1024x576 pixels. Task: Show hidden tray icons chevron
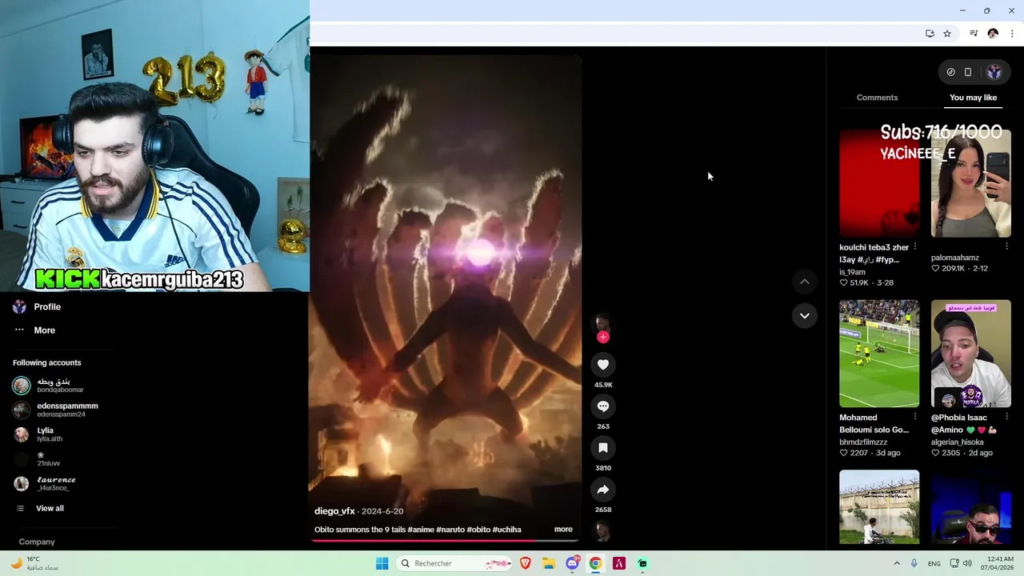click(896, 563)
